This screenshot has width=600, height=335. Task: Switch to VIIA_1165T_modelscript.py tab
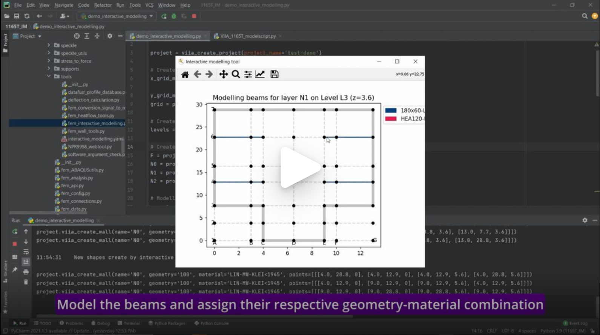248,36
